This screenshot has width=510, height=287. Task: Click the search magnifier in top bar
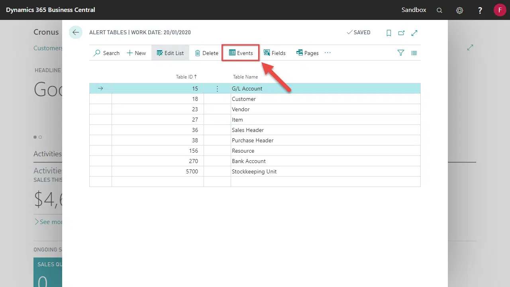pos(439,10)
